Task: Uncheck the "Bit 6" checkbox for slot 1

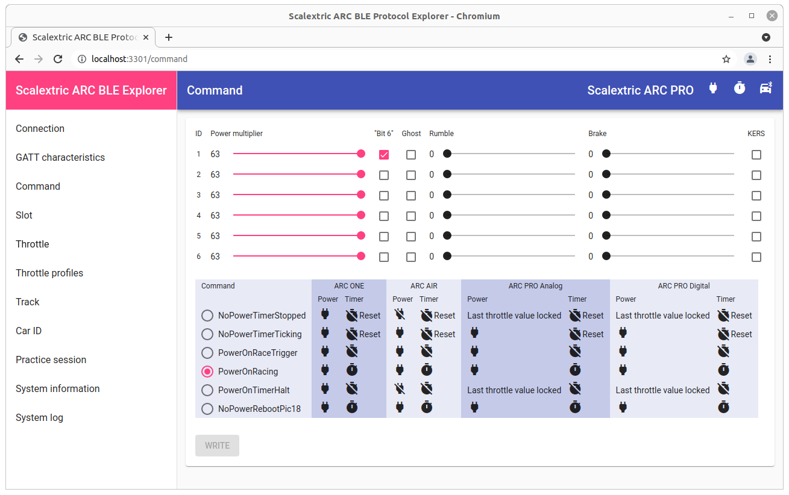Action: (x=384, y=154)
